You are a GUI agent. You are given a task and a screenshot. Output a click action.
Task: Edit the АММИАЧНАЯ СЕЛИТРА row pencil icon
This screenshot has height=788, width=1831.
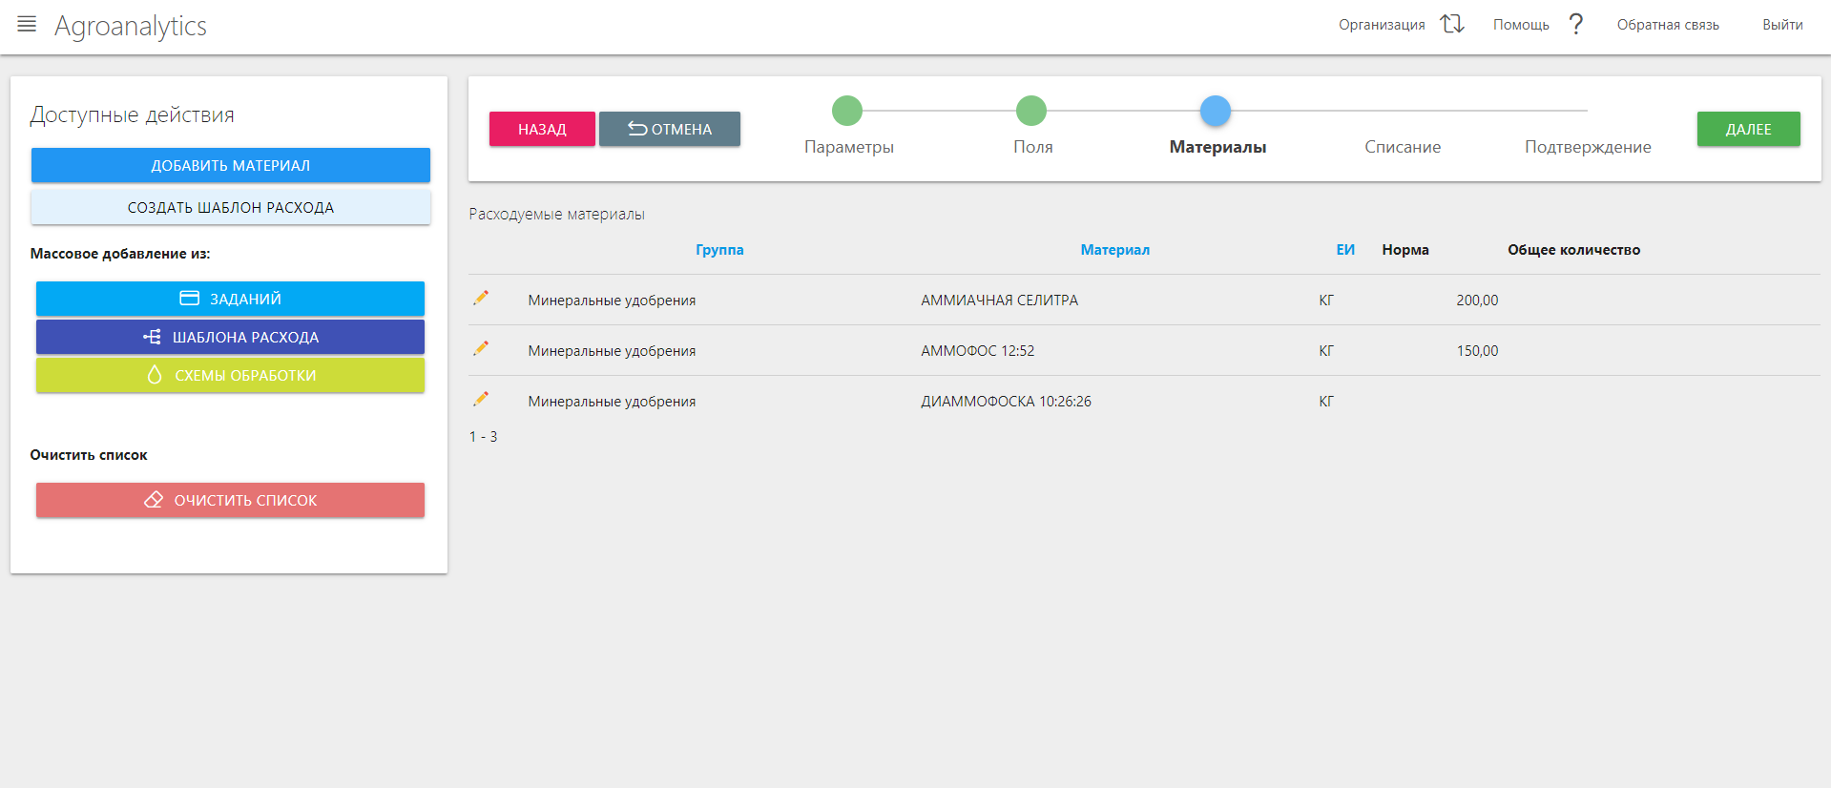click(481, 299)
